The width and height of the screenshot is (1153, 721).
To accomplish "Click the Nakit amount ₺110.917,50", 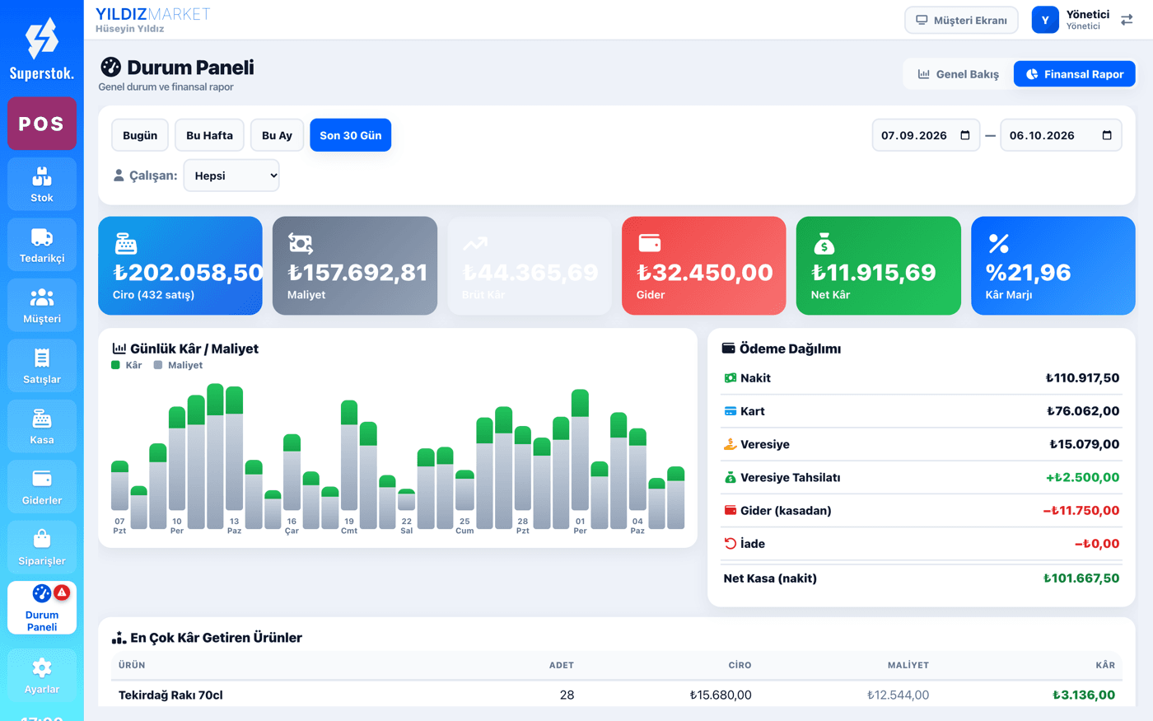I will point(1082,378).
